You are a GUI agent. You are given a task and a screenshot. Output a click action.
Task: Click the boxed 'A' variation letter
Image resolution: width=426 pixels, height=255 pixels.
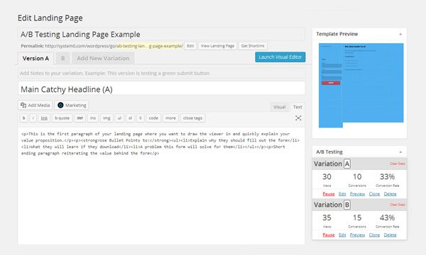[x=347, y=164]
